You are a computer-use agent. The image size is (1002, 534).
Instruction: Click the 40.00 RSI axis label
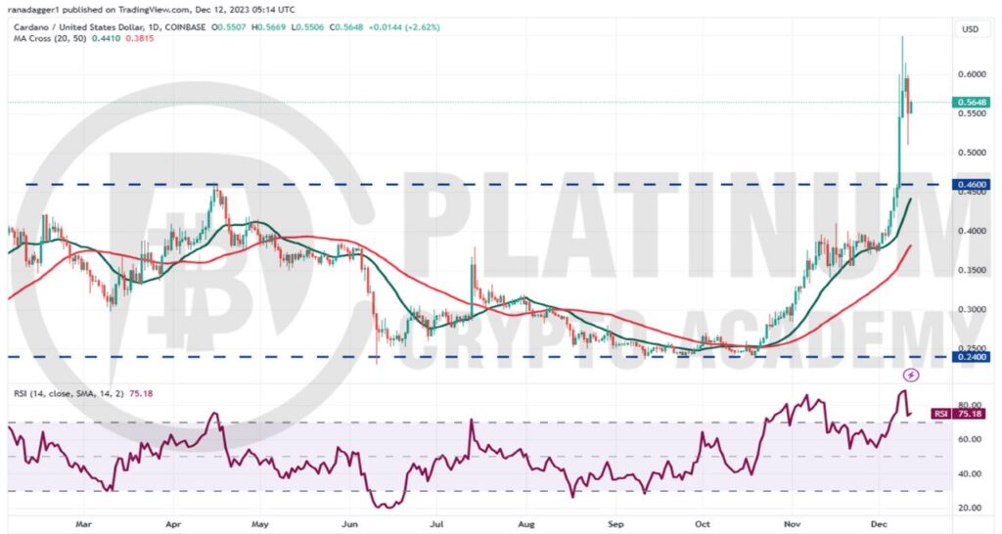coord(972,474)
